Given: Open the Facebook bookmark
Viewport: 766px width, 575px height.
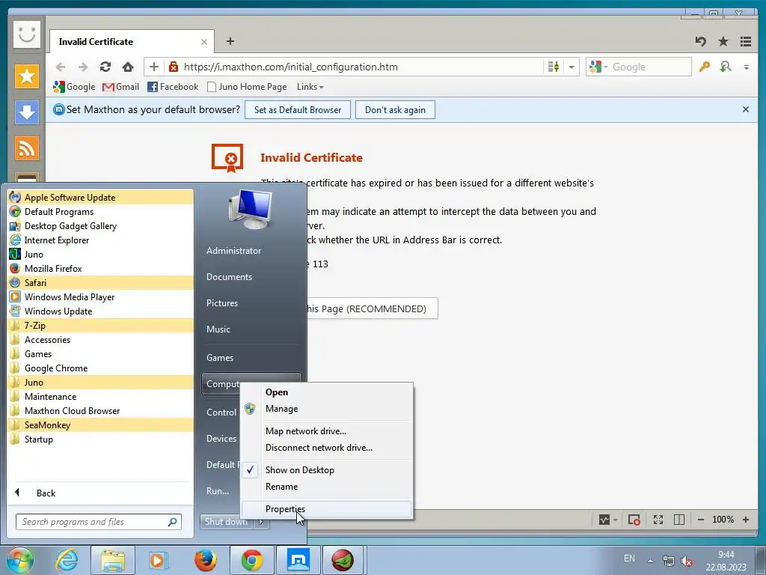Looking at the screenshot, I should click(x=173, y=87).
